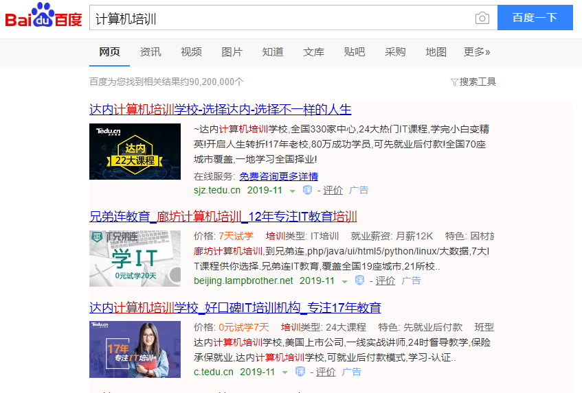Open 评价 link in sjz.tedu.cn row

tap(333, 191)
